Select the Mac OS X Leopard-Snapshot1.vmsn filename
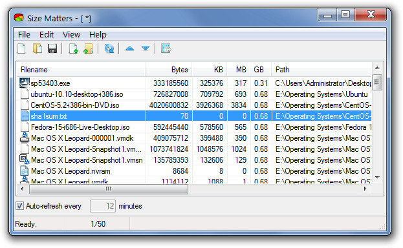 point(87,160)
